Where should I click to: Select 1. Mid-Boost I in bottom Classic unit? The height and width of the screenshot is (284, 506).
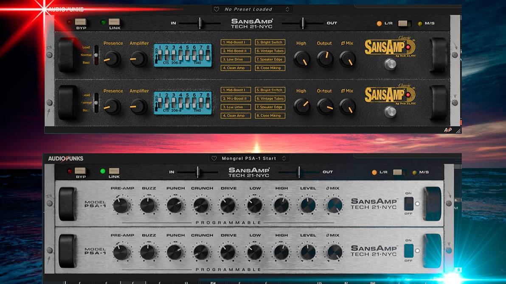click(x=236, y=90)
